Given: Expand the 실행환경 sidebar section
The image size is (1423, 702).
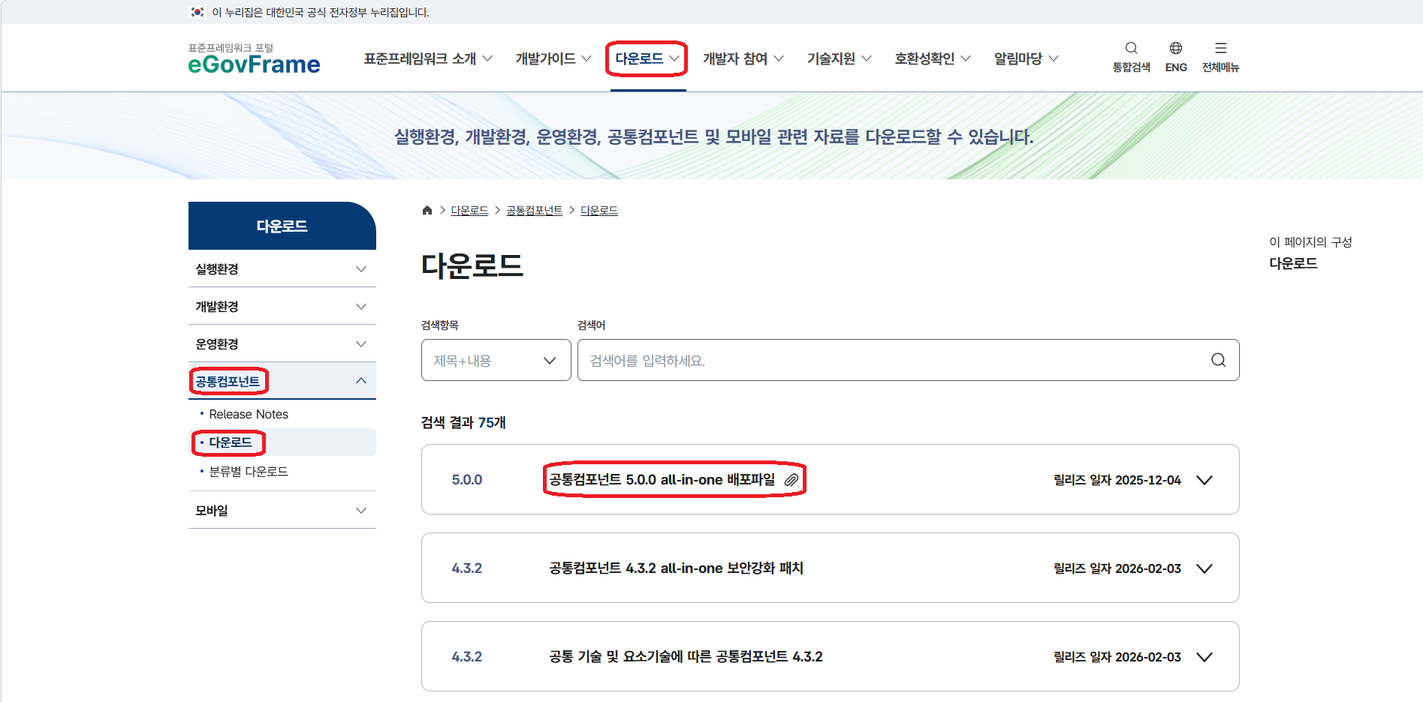Looking at the screenshot, I should pyautogui.click(x=360, y=269).
